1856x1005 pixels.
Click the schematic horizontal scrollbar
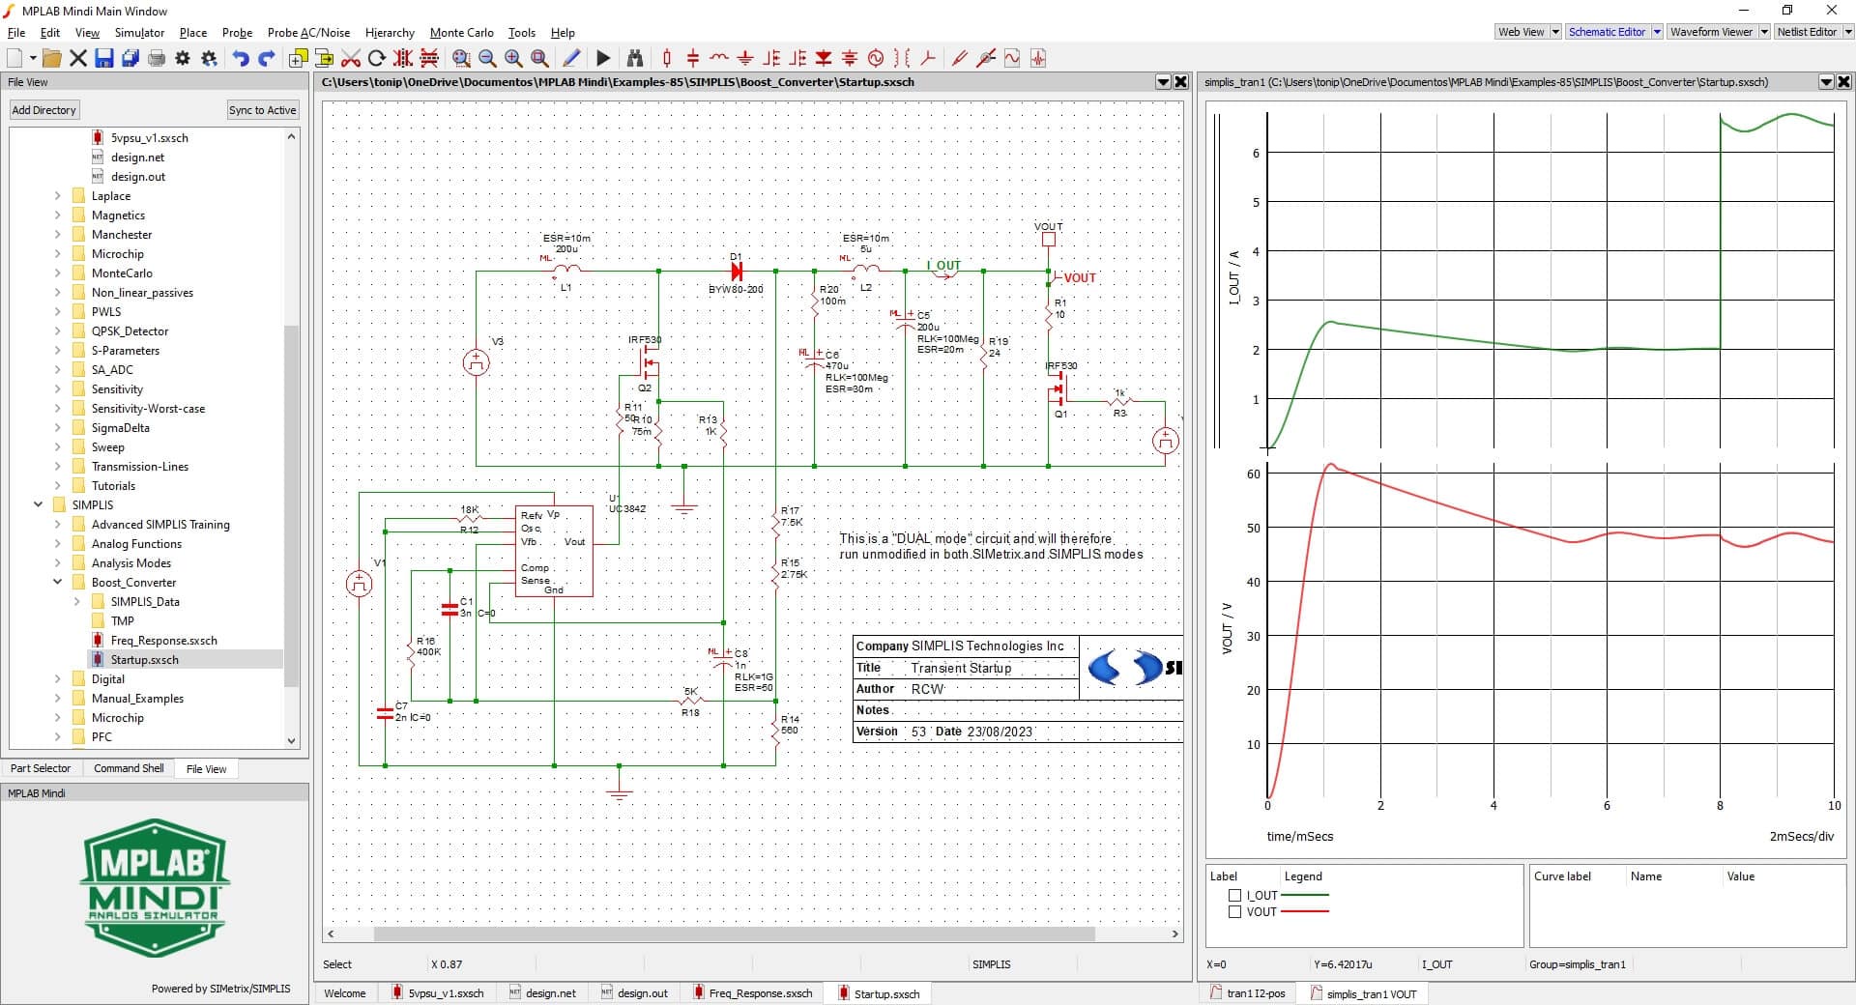tap(733, 934)
